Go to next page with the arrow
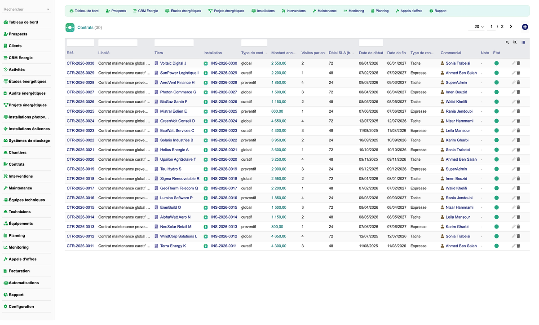This screenshot has height=325, width=539. pos(511,27)
